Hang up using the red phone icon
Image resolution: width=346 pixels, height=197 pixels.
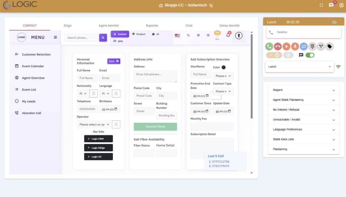pyautogui.click(x=278, y=46)
